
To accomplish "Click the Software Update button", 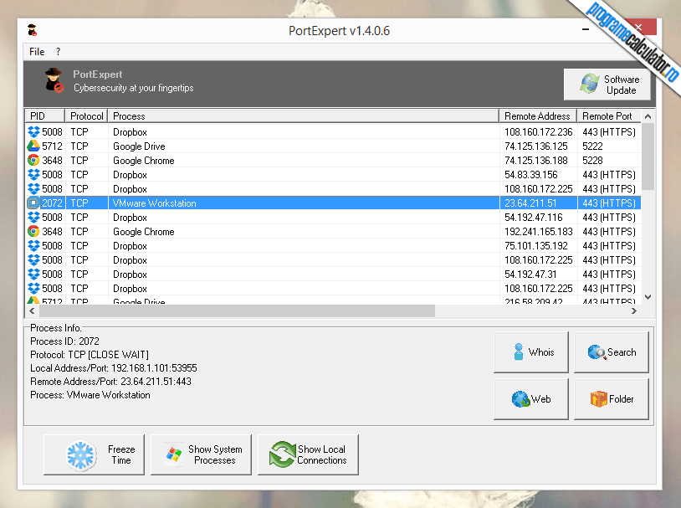I will coord(607,85).
